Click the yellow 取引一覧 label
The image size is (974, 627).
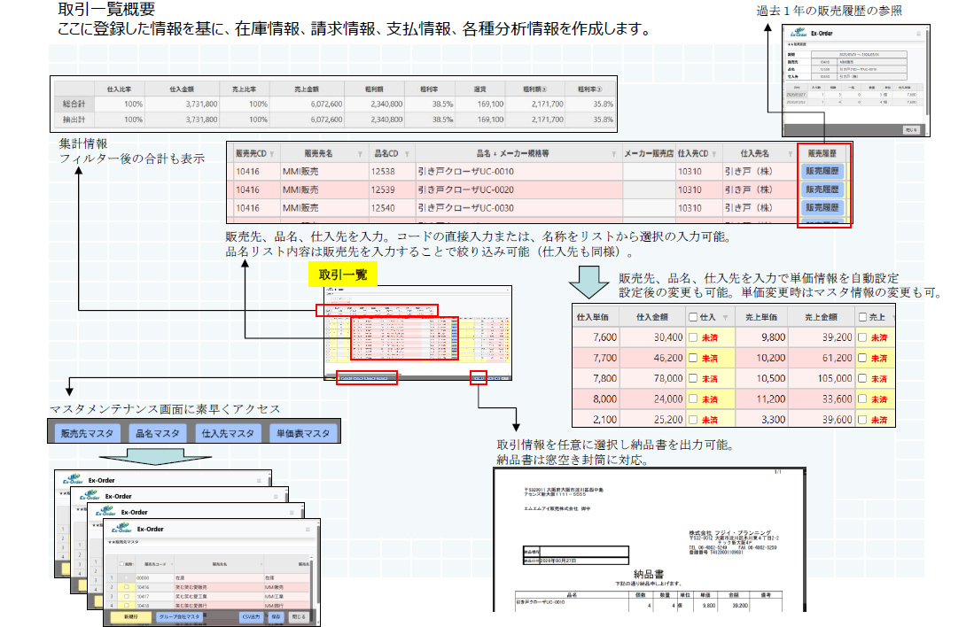pyautogui.click(x=342, y=275)
